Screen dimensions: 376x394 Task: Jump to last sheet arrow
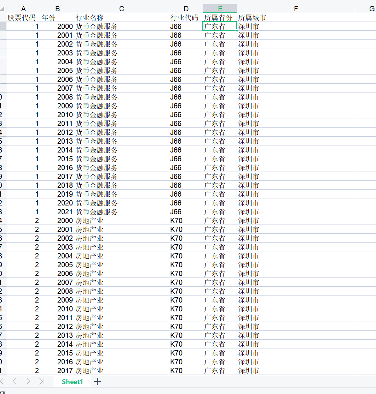42,381
